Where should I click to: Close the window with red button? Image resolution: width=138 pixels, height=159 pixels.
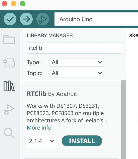coord(5,4)
